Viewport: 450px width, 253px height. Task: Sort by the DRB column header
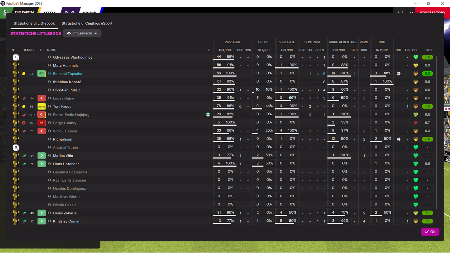pyautogui.click(x=364, y=50)
